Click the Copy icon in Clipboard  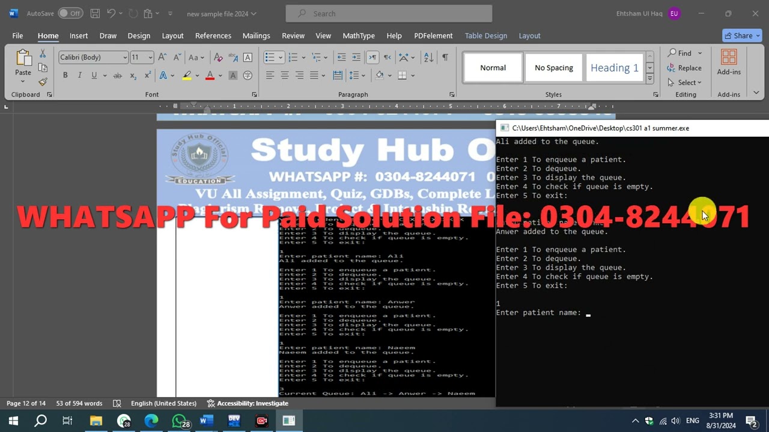(43, 68)
